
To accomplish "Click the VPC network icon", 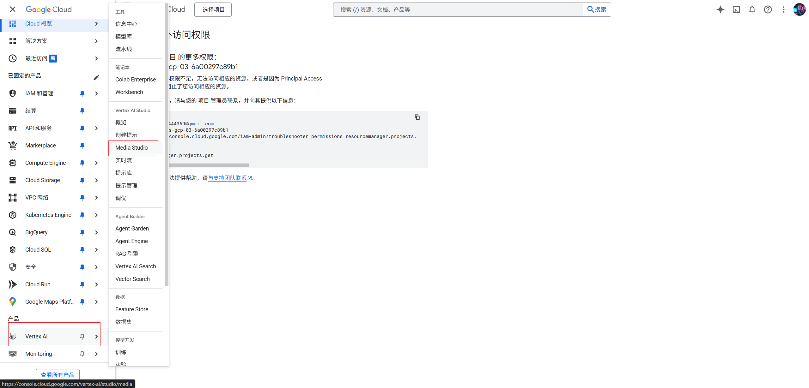I will (x=13, y=198).
